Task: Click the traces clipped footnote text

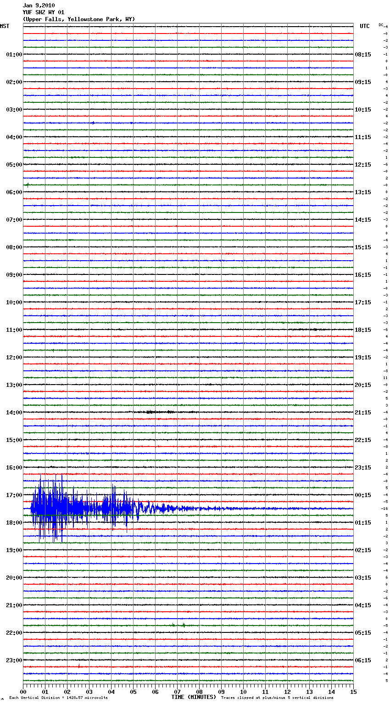Action: click(277, 698)
